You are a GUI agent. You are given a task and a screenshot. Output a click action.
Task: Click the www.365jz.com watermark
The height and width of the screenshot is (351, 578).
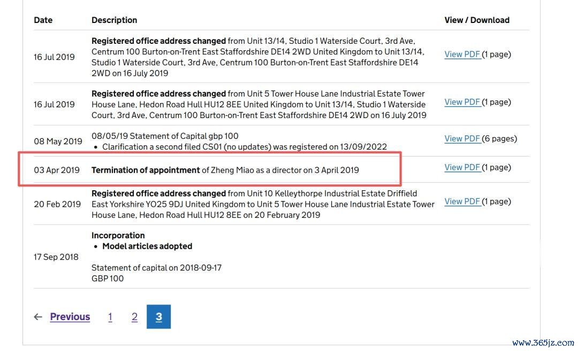tap(542, 342)
